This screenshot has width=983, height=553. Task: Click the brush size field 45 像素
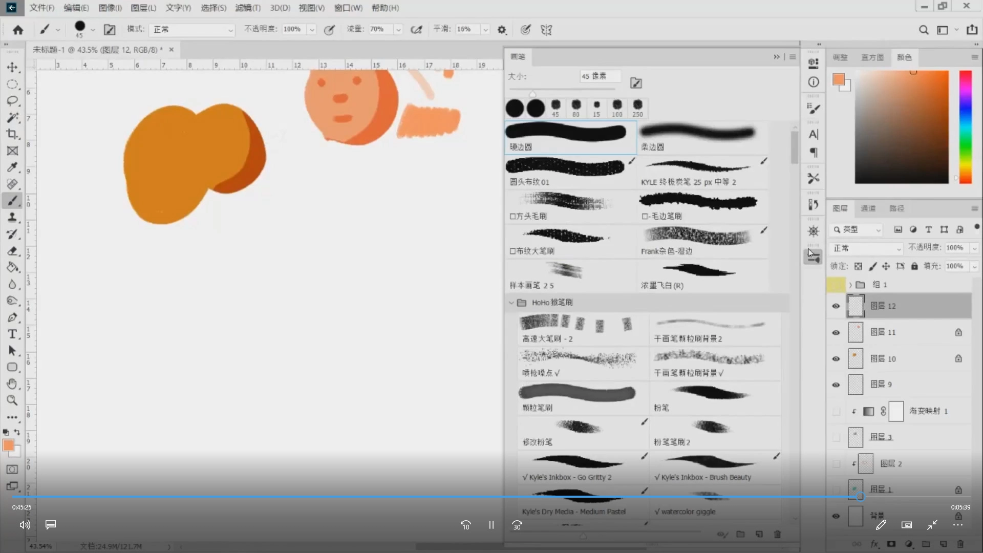tap(600, 76)
